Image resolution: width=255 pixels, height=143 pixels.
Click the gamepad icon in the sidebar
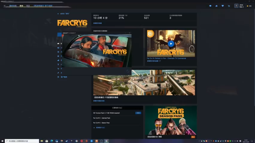pos(58,44)
